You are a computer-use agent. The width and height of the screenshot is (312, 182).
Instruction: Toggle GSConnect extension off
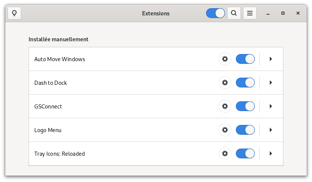point(245,106)
